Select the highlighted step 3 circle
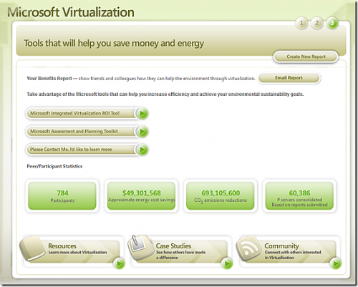Image resolution: width=358 pixels, height=287 pixels. tap(332, 23)
